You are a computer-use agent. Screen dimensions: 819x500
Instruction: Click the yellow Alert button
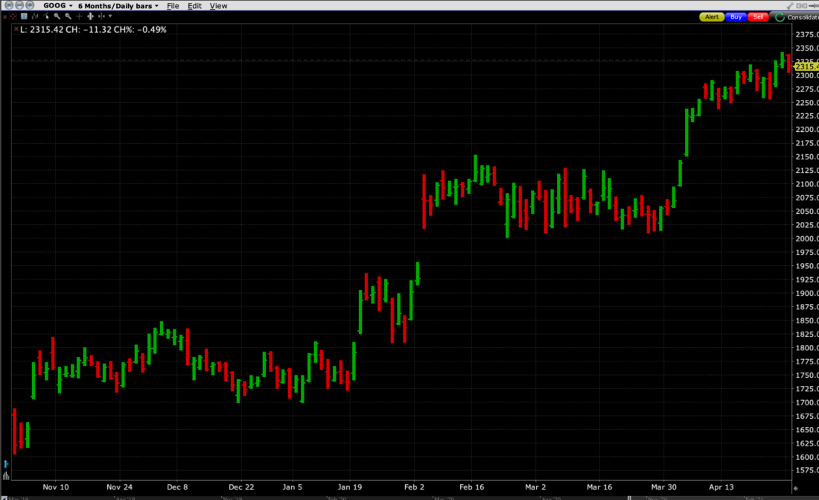712,16
